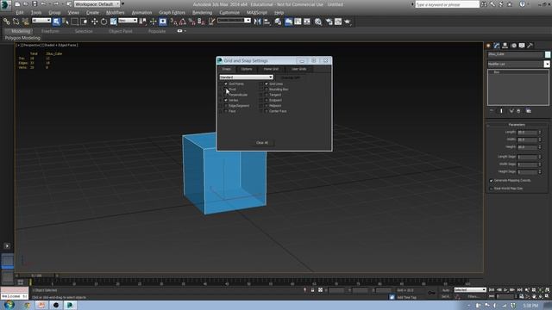Uncheck the Grid Lines snap checkbox
Viewport: 552px width, 310px height.
pyautogui.click(x=267, y=84)
